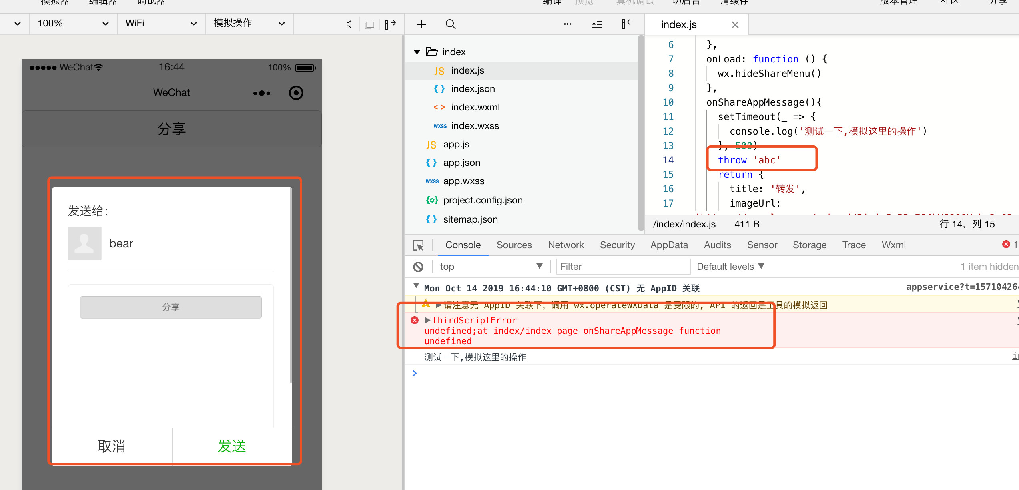This screenshot has width=1019, height=490.
Task: Switch to the Network tab
Action: pos(566,245)
